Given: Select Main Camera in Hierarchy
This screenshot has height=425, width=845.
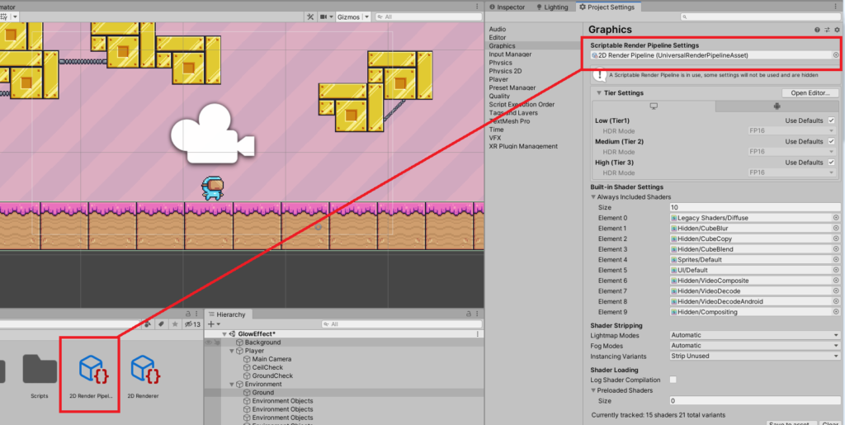Looking at the screenshot, I should tap(271, 359).
